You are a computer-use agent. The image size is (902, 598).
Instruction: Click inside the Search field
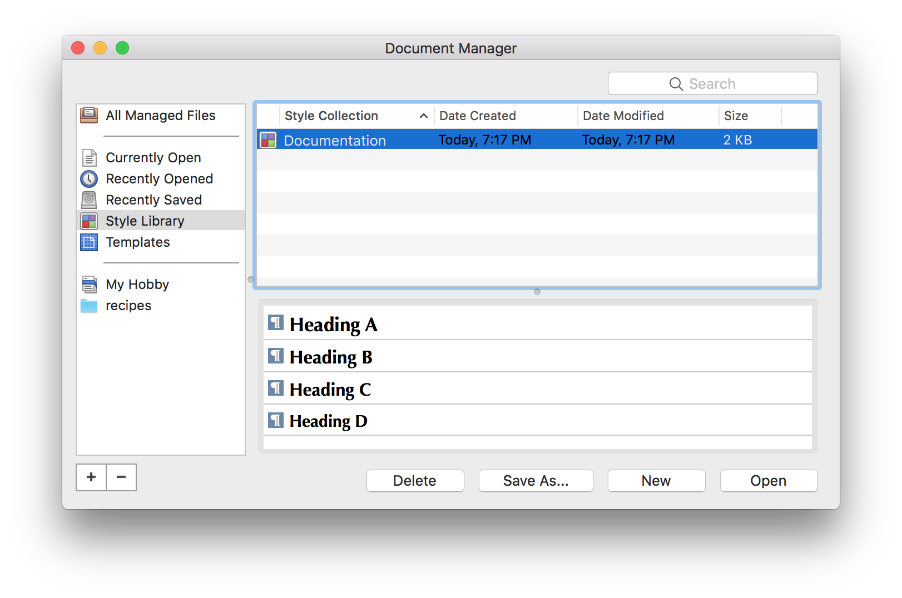pos(713,83)
